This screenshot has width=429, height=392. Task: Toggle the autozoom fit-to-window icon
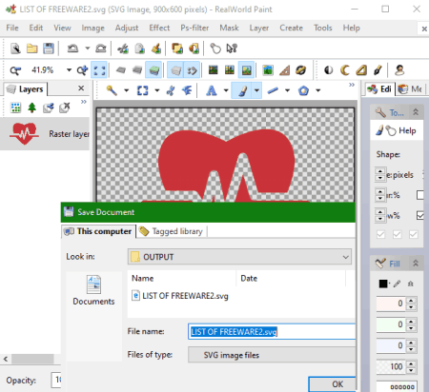(x=99, y=70)
